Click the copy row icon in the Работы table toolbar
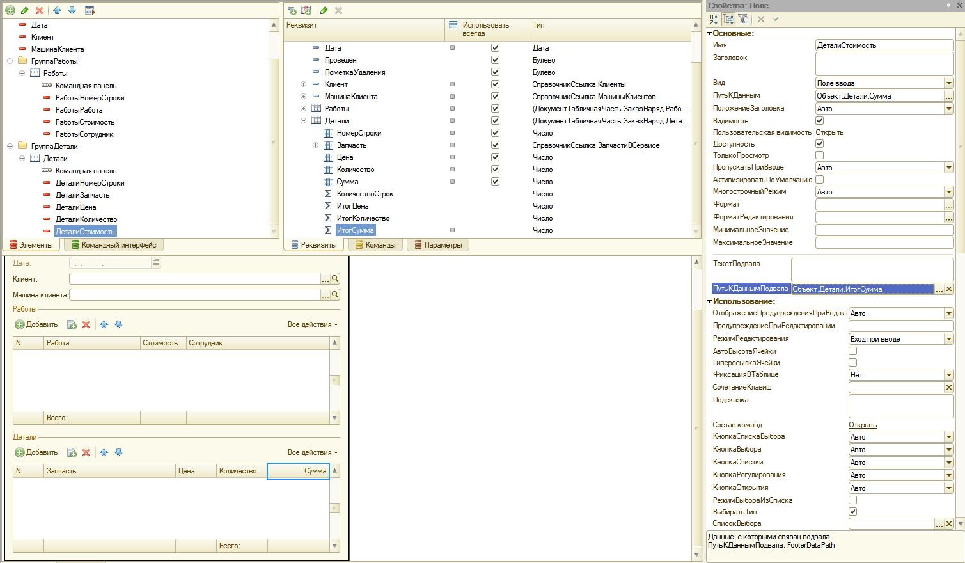The height and width of the screenshot is (563, 965). click(72, 324)
